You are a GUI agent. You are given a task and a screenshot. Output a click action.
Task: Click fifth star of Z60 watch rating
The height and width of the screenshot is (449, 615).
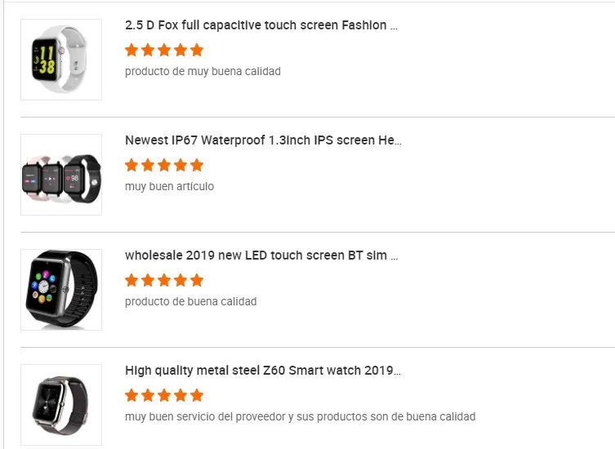[197, 395]
